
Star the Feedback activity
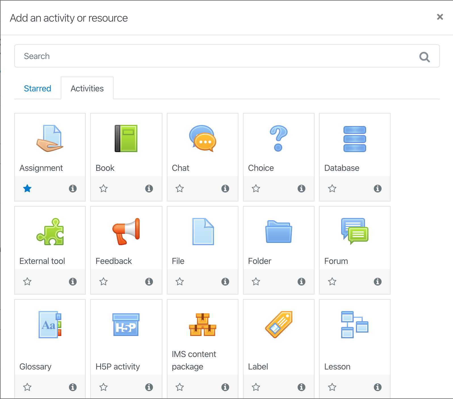[x=104, y=282]
